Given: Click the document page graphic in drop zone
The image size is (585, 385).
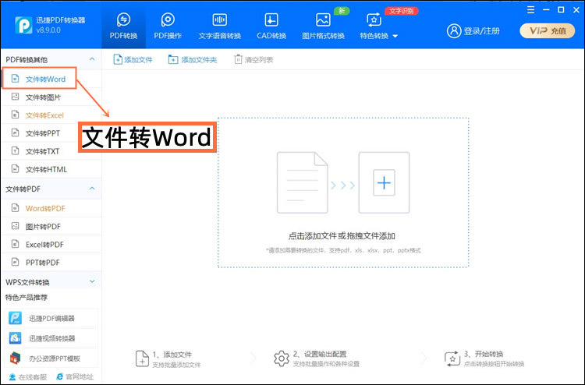Looking at the screenshot, I should [x=302, y=182].
